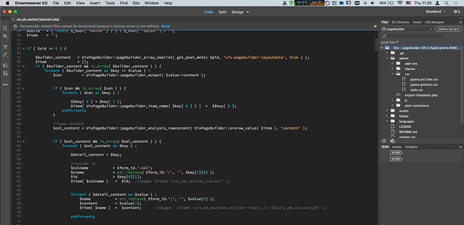The width and height of the screenshot is (464, 225).
Task: Expand the add-ons folder
Action: (392, 63)
